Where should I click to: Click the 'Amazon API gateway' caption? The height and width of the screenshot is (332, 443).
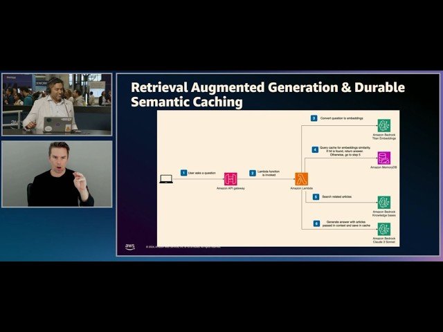[230, 188]
